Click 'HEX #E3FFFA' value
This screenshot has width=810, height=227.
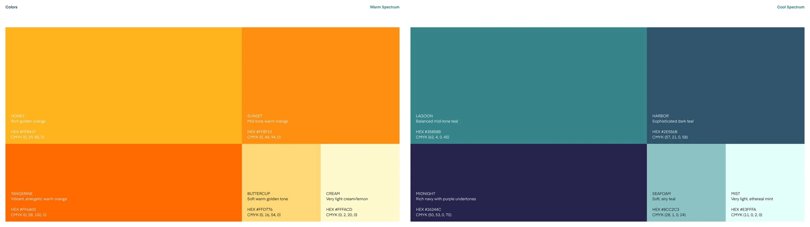[x=744, y=210]
